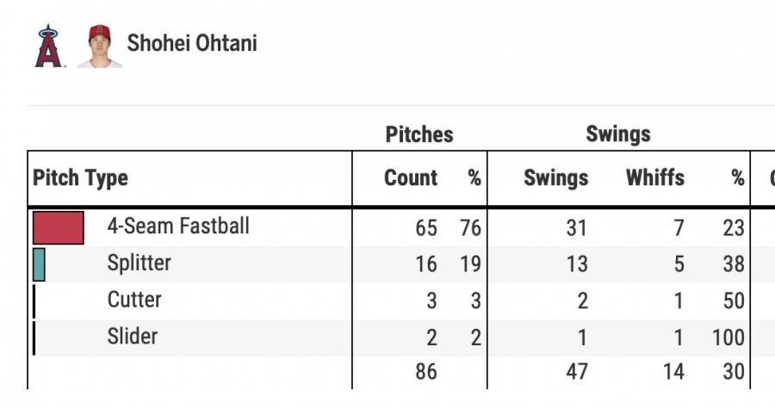
Task: Select the Cutter pitch row label
Action: click(134, 300)
